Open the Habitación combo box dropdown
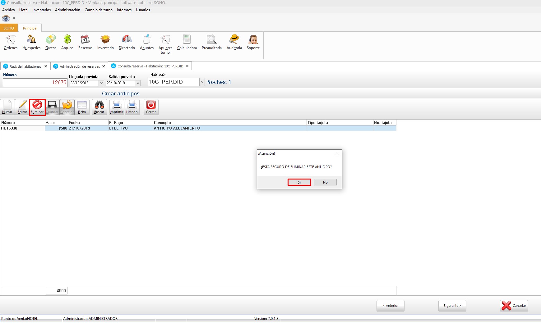541x323 pixels. 202,82
